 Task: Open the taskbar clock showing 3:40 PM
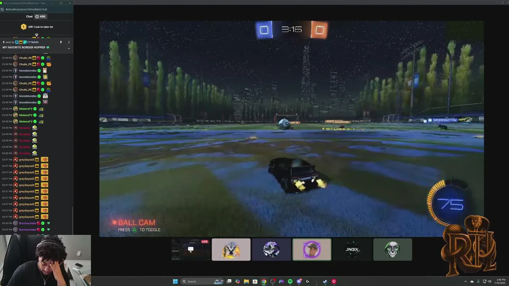(500, 281)
